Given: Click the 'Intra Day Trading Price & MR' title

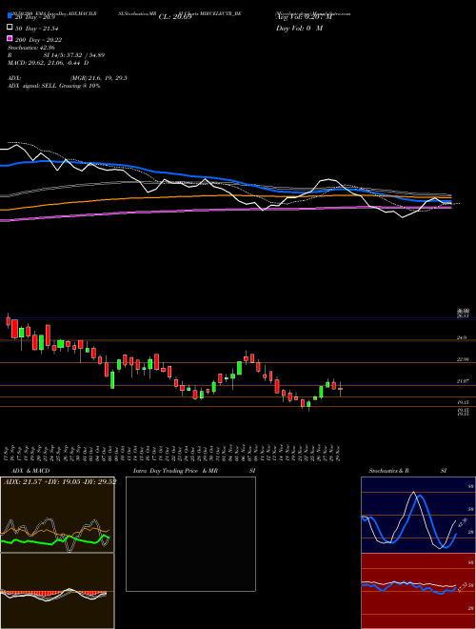Looking at the screenshot, I should [175, 471].
